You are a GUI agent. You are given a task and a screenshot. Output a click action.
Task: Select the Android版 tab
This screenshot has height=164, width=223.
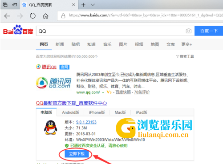pyautogui.click(x=70, y=112)
